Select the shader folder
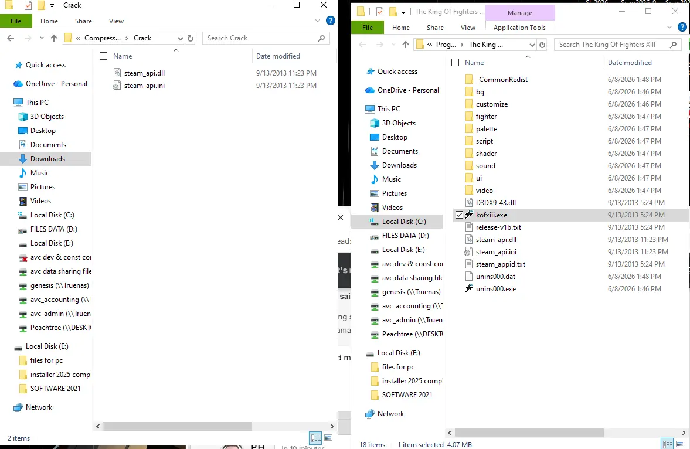 click(486, 154)
